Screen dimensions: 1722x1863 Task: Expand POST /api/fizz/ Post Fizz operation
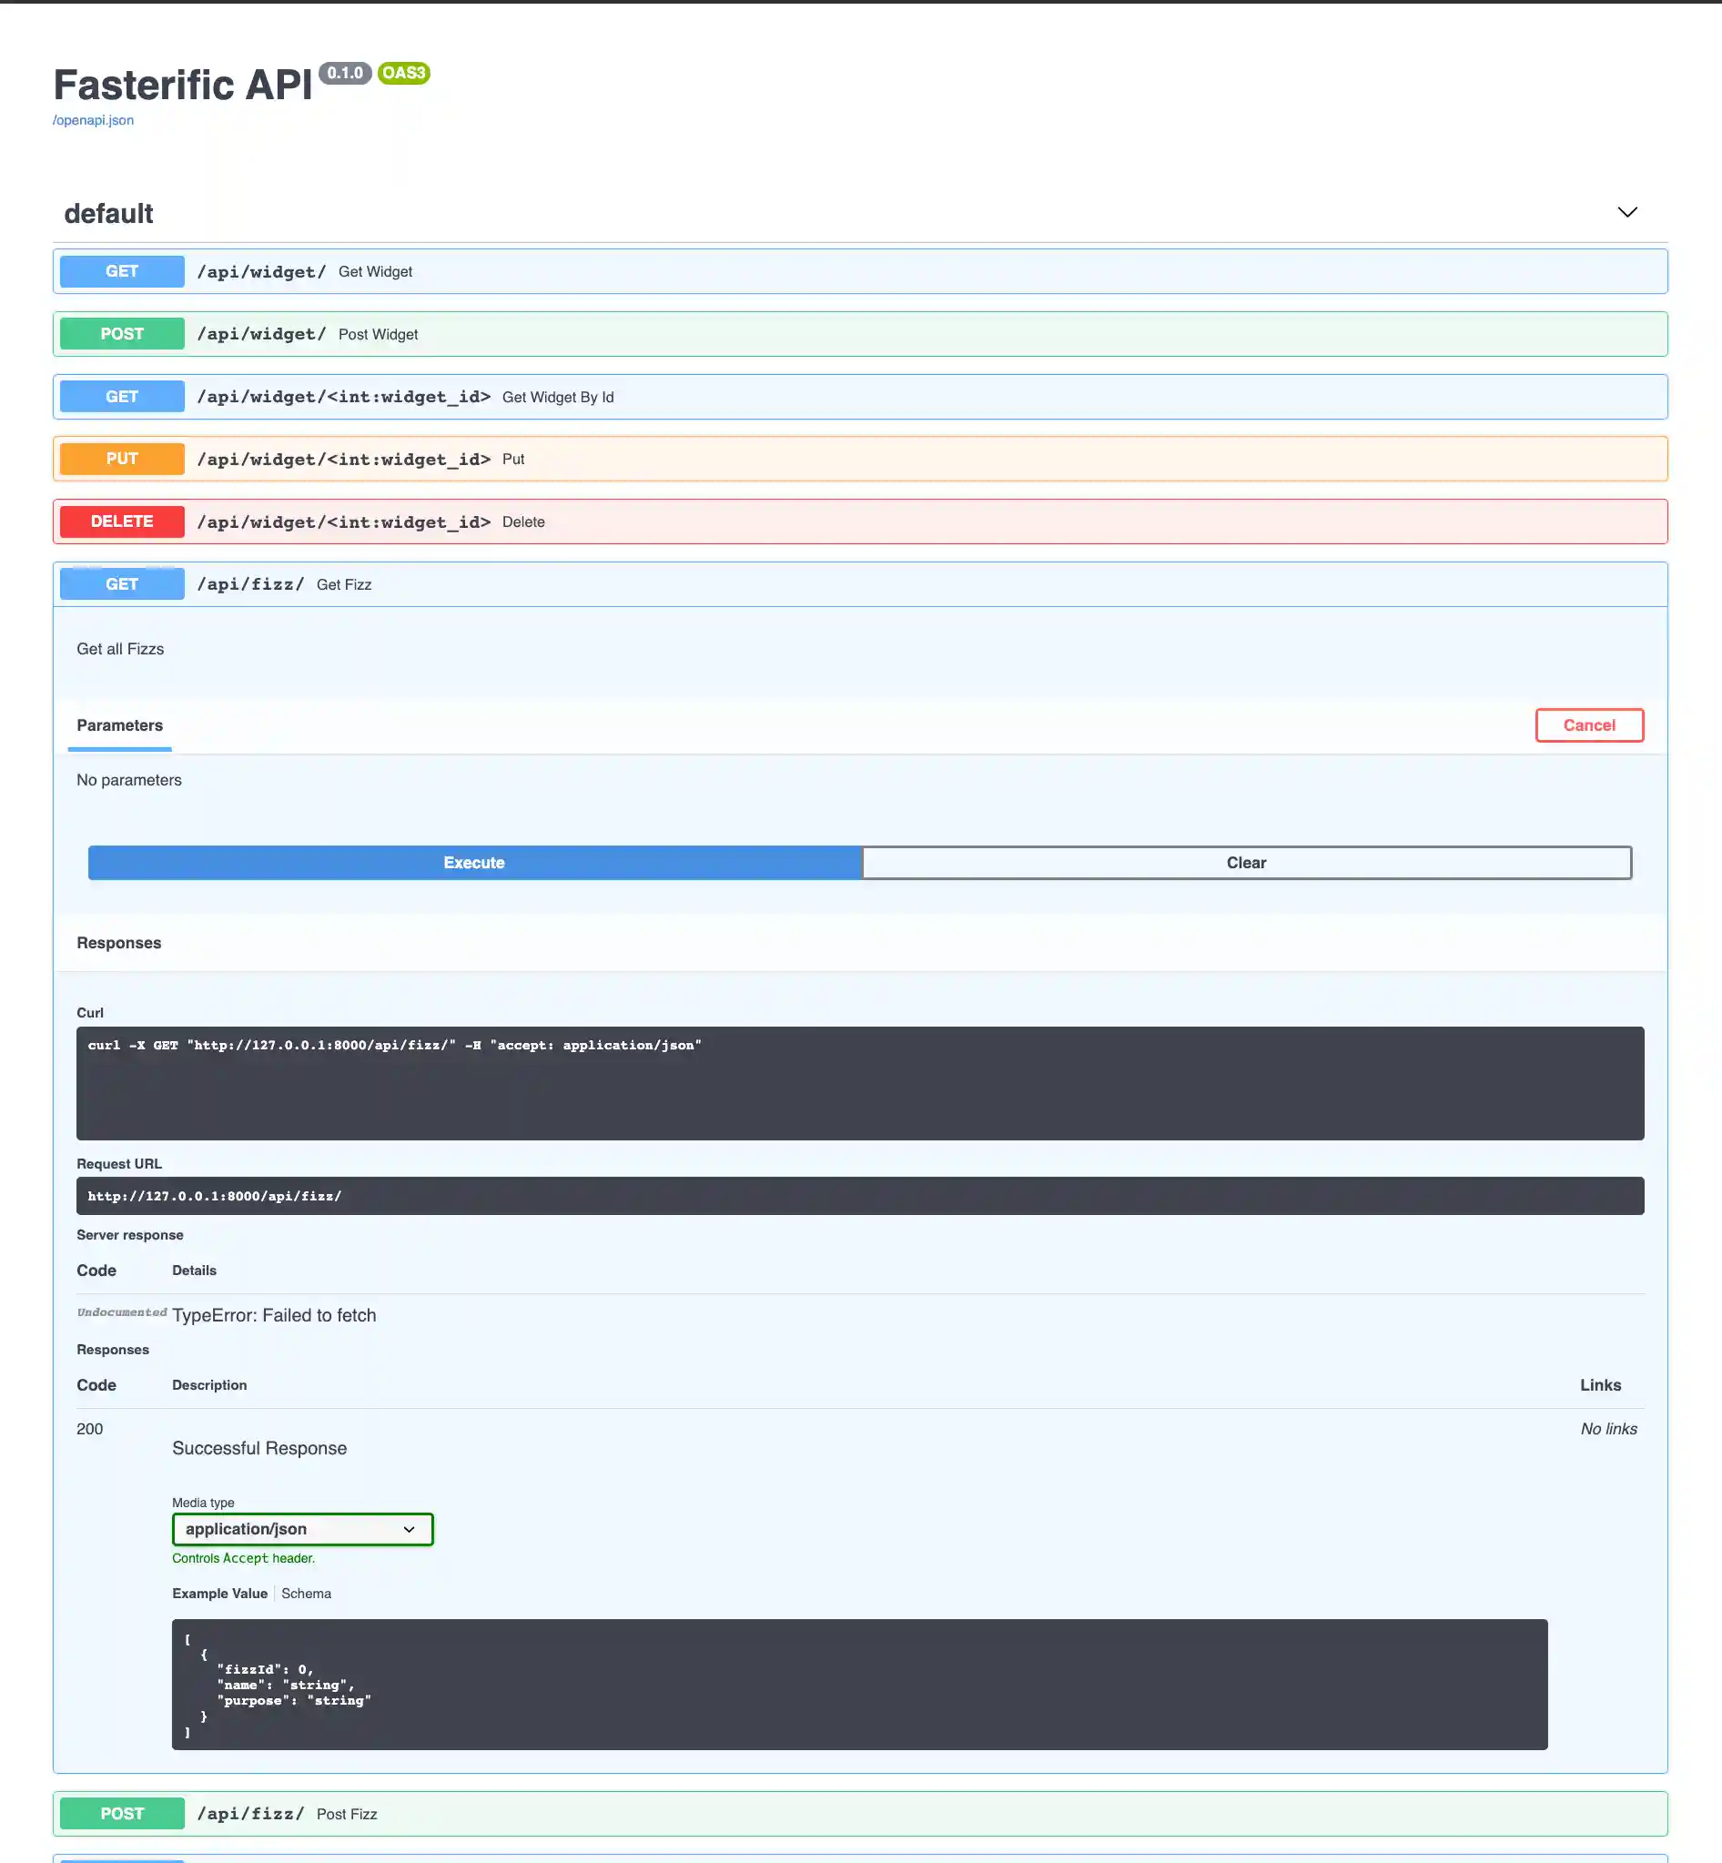click(x=860, y=1814)
